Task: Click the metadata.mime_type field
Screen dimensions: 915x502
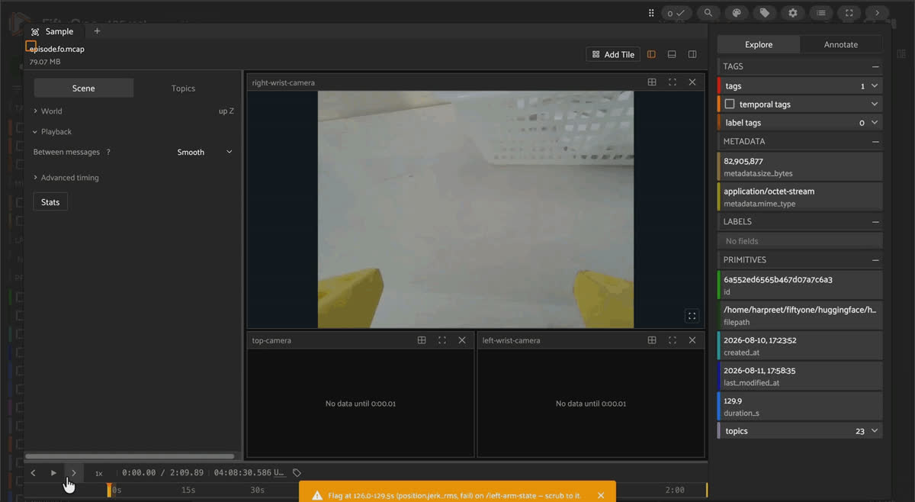Action: click(800, 197)
